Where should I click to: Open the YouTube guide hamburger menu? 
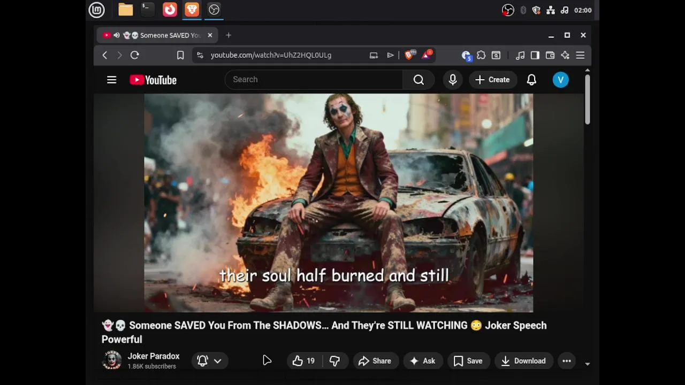click(111, 80)
